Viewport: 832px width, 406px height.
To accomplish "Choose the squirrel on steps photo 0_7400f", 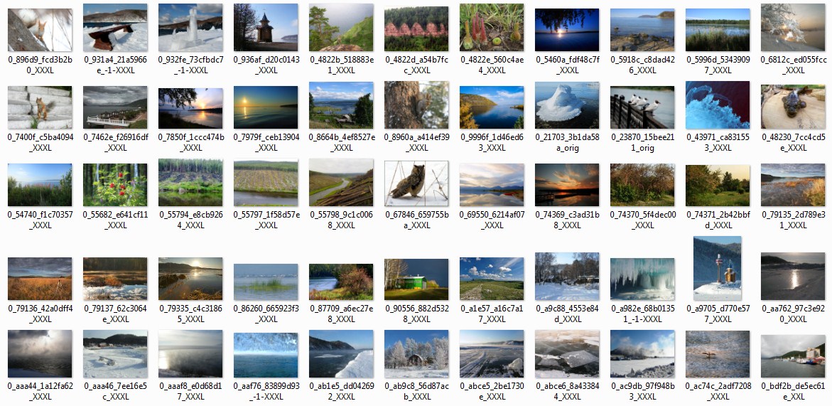I will (40, 107).
